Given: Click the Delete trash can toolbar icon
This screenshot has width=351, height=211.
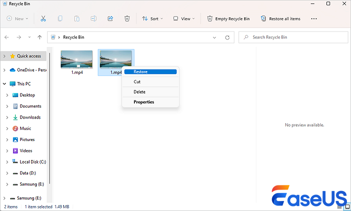Looking at the screenshot, I should (127, 18).
